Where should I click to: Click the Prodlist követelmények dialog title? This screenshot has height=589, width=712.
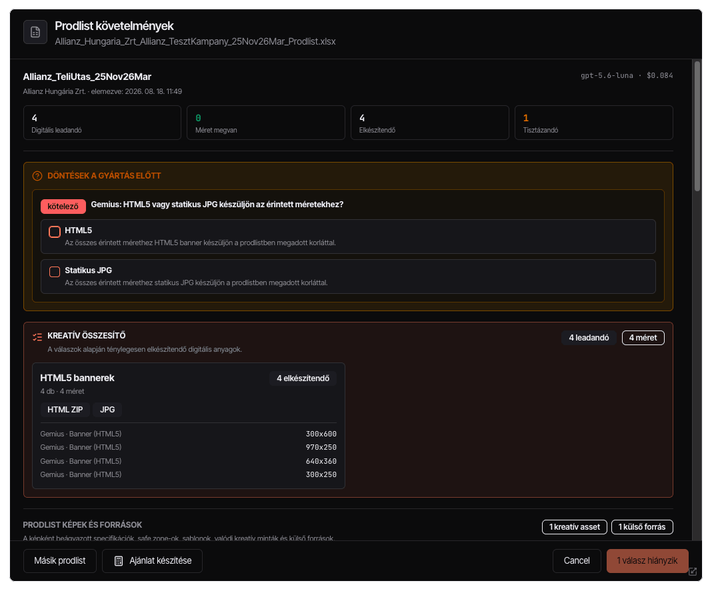[x=114, y=27]
